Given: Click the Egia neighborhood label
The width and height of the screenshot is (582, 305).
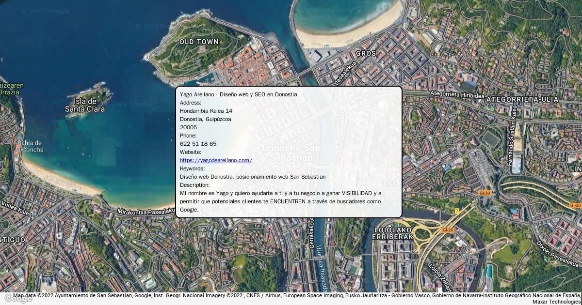Looking at the screenshot, I should pyautogui.click(x=392, y=183).
